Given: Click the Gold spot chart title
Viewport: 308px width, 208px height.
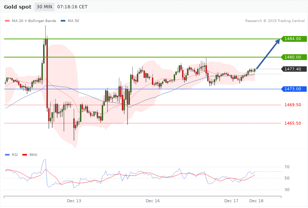Looking at the screenshot, I should 18,7.
